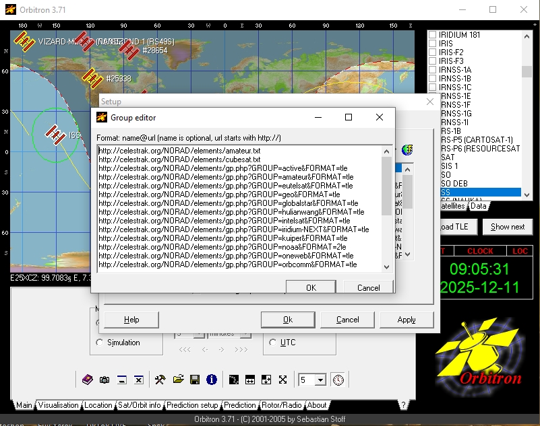Check the IRNSS-1C satellite checkbox
540x426 pixels.
(433, 87)
